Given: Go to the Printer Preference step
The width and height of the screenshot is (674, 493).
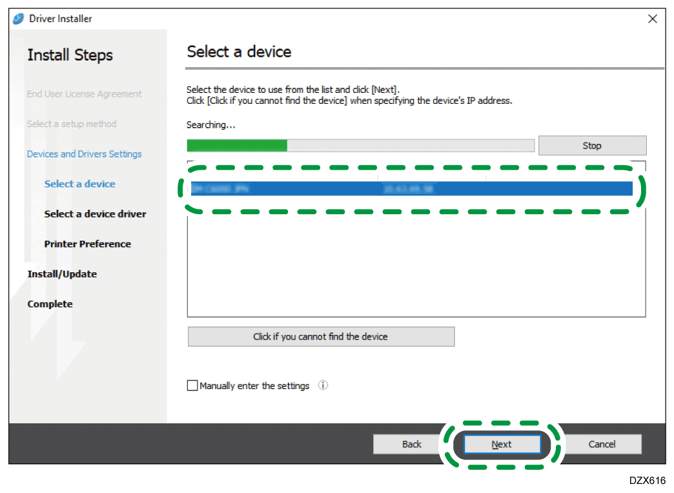Looking at the screenshot, I should click(87, 244).
